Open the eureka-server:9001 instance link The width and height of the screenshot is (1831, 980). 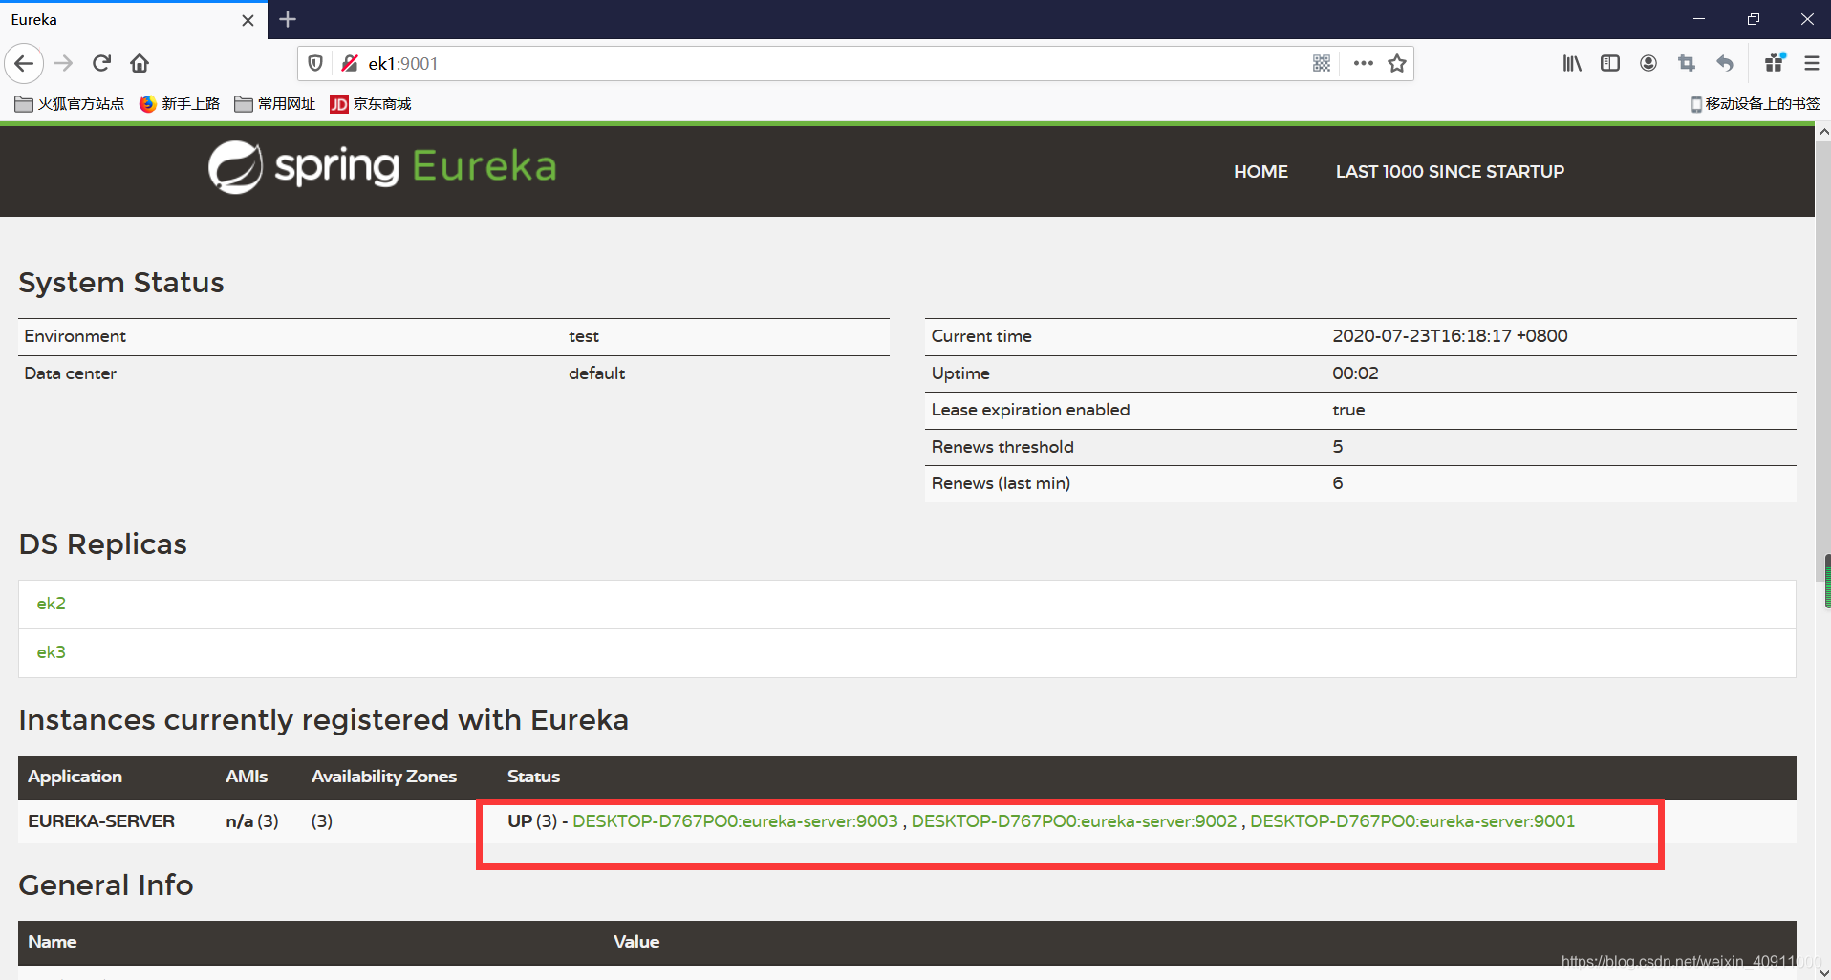(1412, 821)
